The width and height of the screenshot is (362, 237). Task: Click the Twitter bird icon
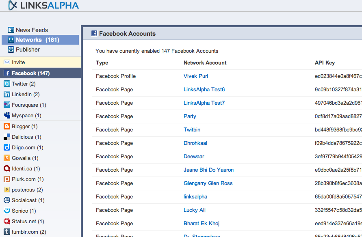point(7,84)
